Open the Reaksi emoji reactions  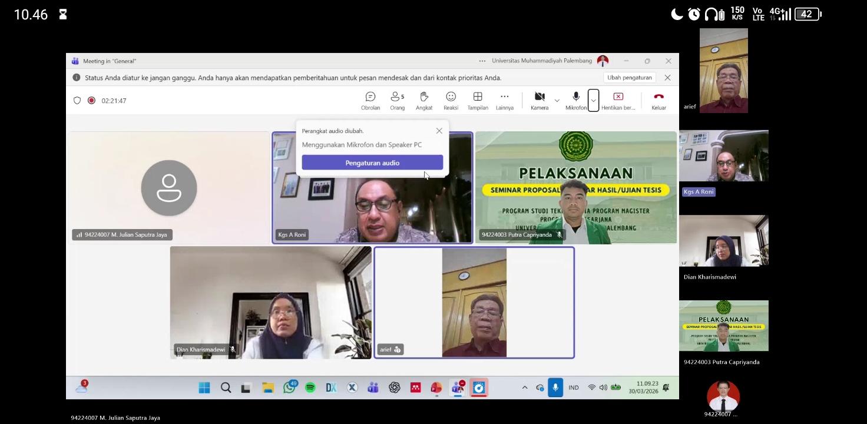[x=451, y=100]
